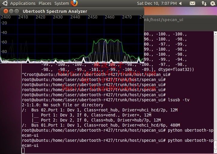The width and height of the screenshot is (217, 154).
Task: Open the Places menu
Action: click(45, 3)
